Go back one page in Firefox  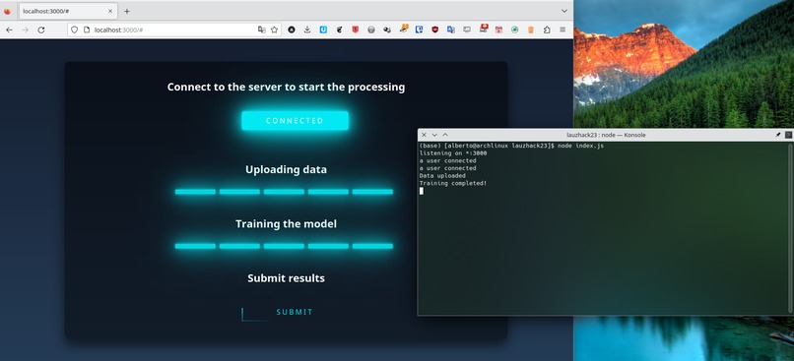[x=9, y=30]
